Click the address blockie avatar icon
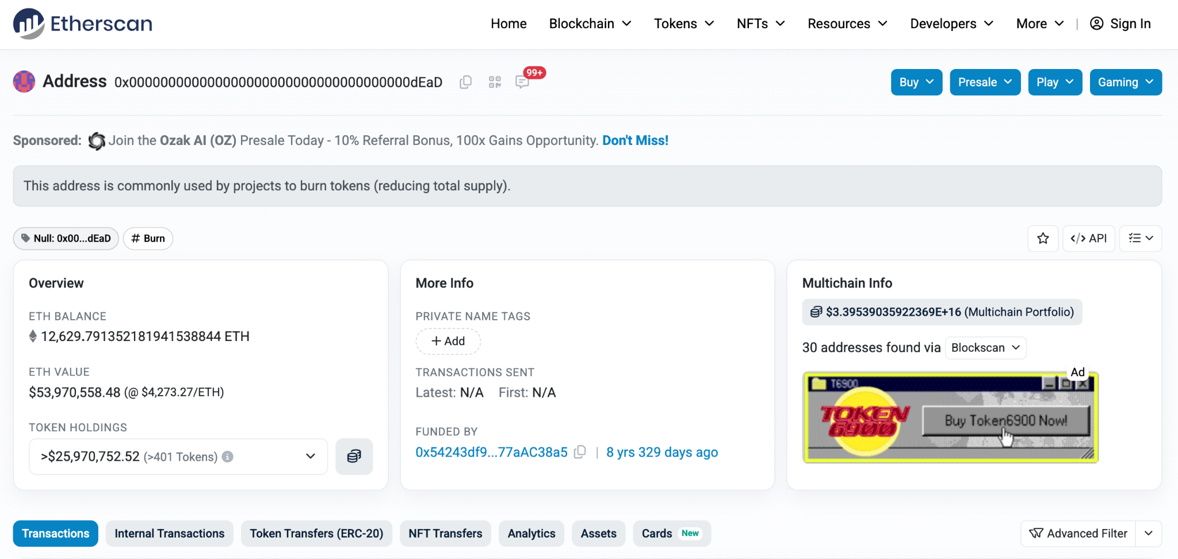This screenshot has width=1178, height=559. tap(24, 82)
